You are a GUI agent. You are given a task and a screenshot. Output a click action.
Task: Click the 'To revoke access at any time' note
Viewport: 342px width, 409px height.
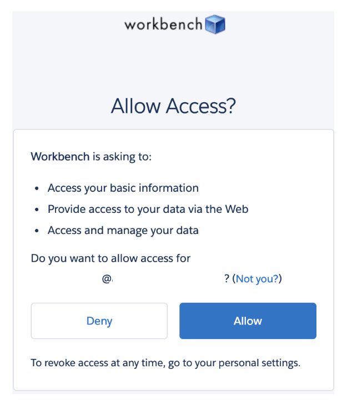point(165,363)
